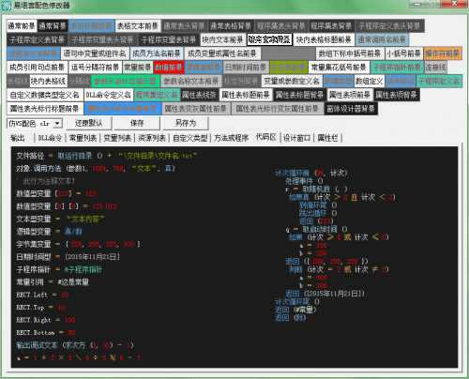Pick the 通常背景 color swatch
Image resolution: width=469 pixels, height=379 pixels.
click(53, 26)
